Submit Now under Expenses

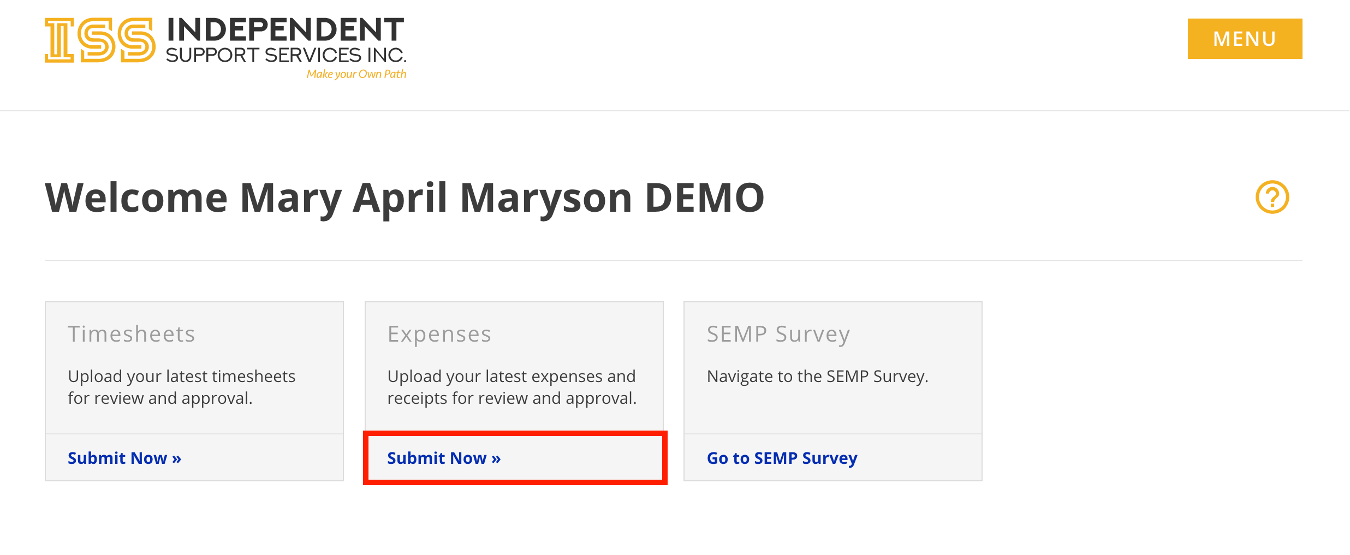click(x=444, y=458)
